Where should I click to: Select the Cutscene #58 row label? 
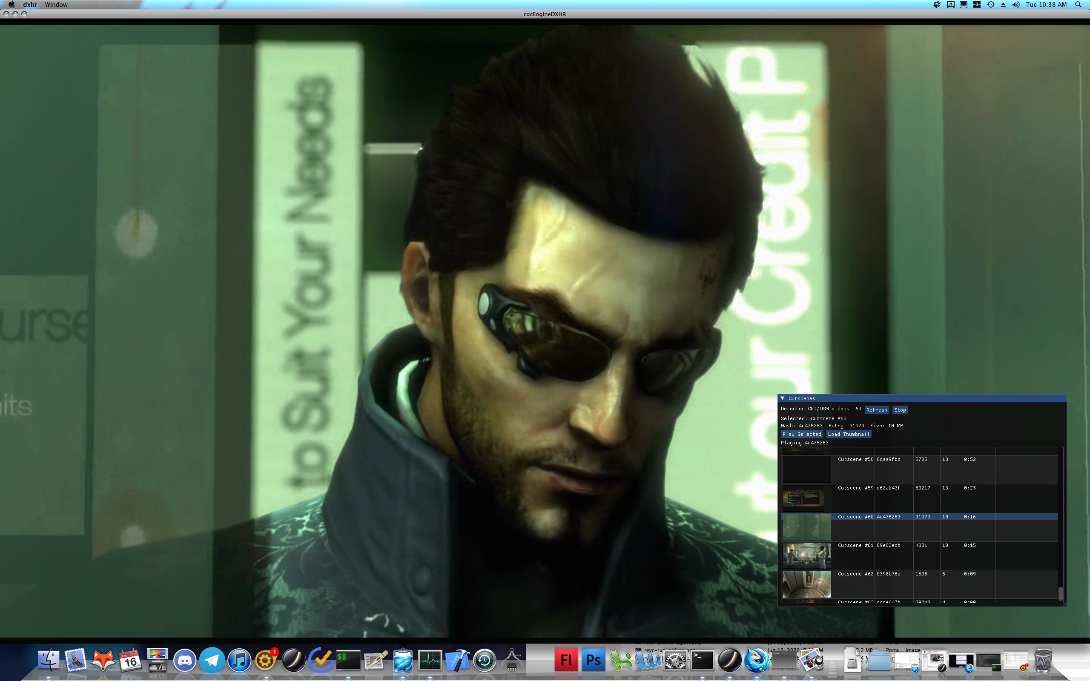(855, 459)
